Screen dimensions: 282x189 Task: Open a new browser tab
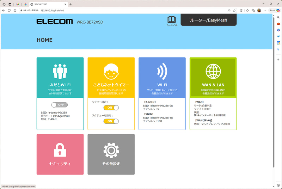tap(70, 4)
